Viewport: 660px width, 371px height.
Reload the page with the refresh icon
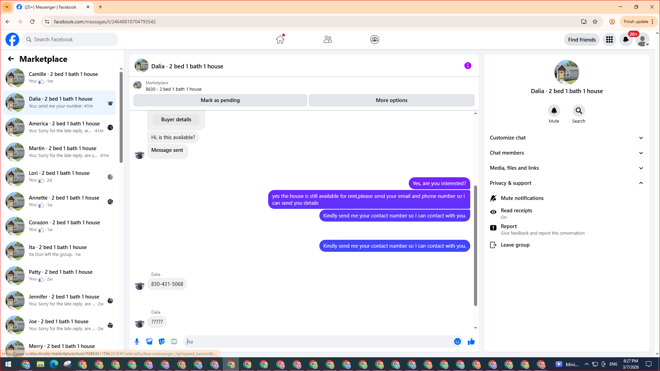32,22
